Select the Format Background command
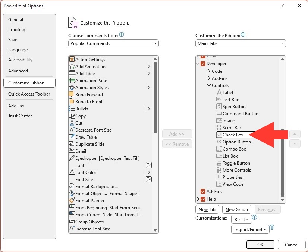Viewport: 308px width, 252px height. click(94, 186)
